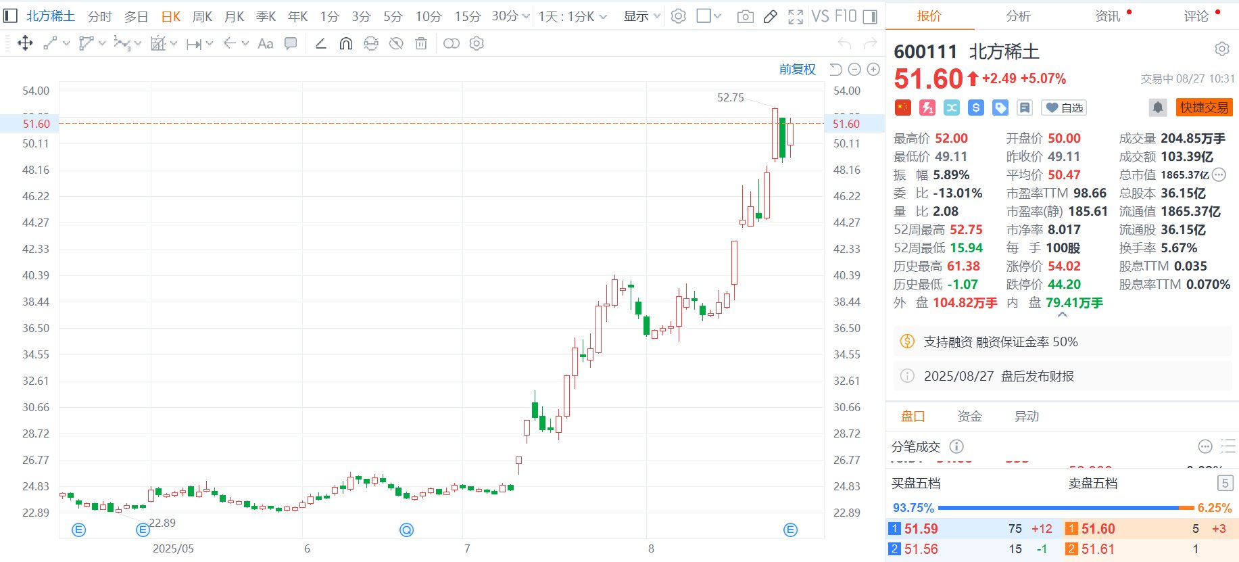The height and width of the screenshot is (562, 1239).
Task: Click the blue price tag icon
Action: pyautogui.click(x=1000, y=108)
